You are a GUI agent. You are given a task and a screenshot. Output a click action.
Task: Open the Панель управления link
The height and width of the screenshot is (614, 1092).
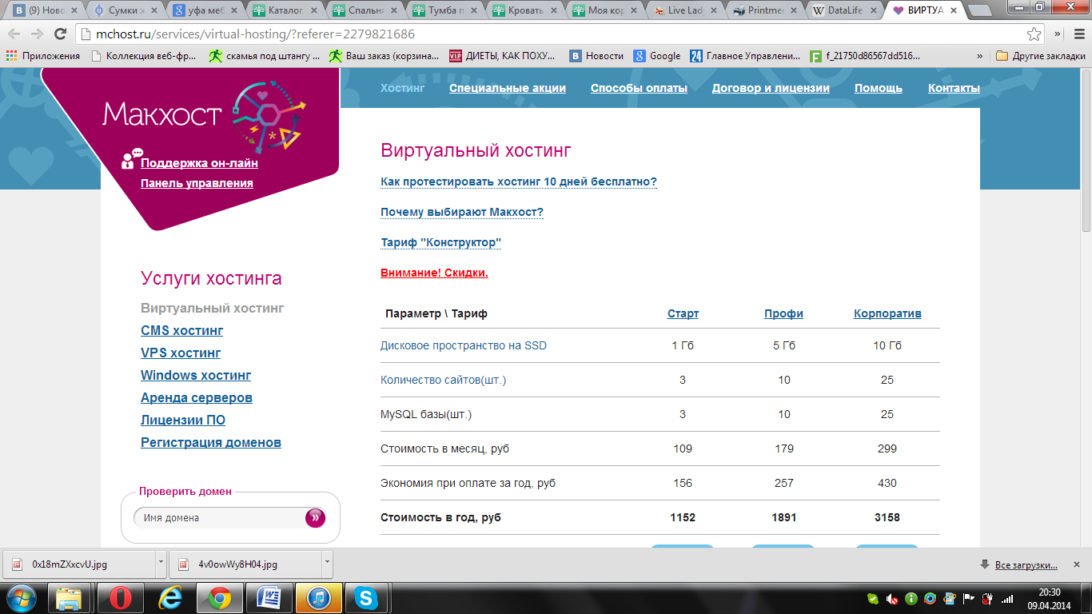click(197, 183)
